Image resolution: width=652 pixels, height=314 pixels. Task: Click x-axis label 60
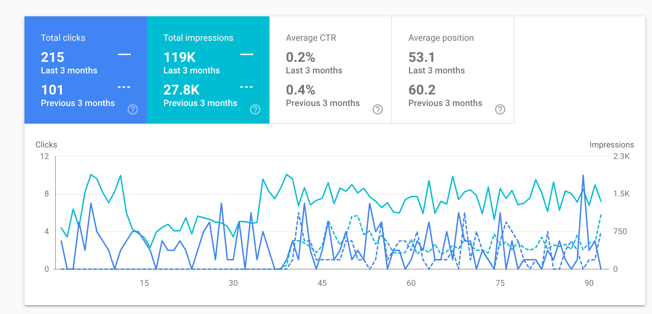pyautogui.click(x=411, y=283)
